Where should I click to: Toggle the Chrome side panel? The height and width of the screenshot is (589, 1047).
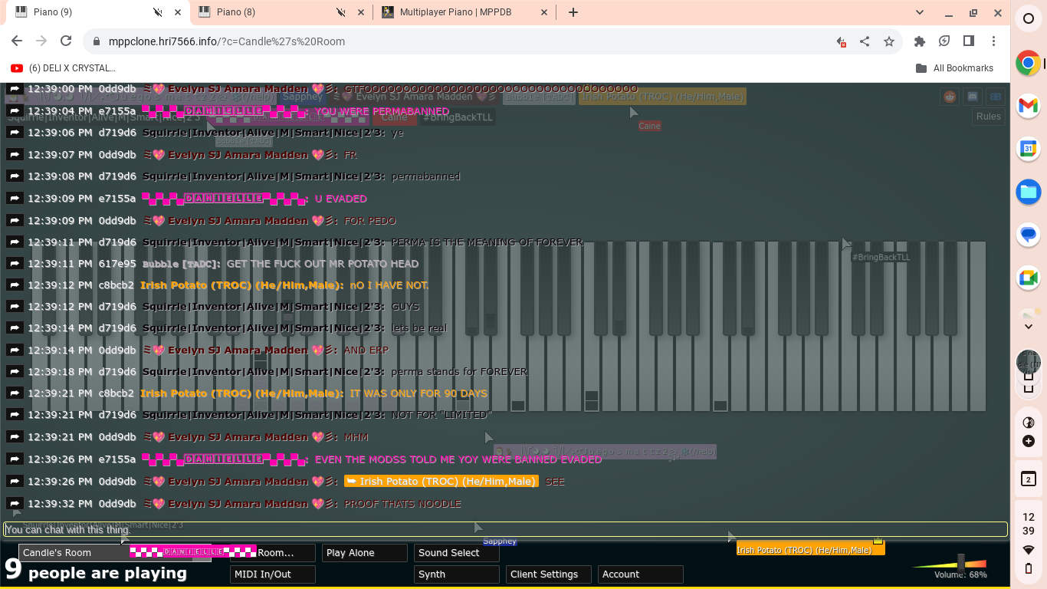[x=969, y=41]
